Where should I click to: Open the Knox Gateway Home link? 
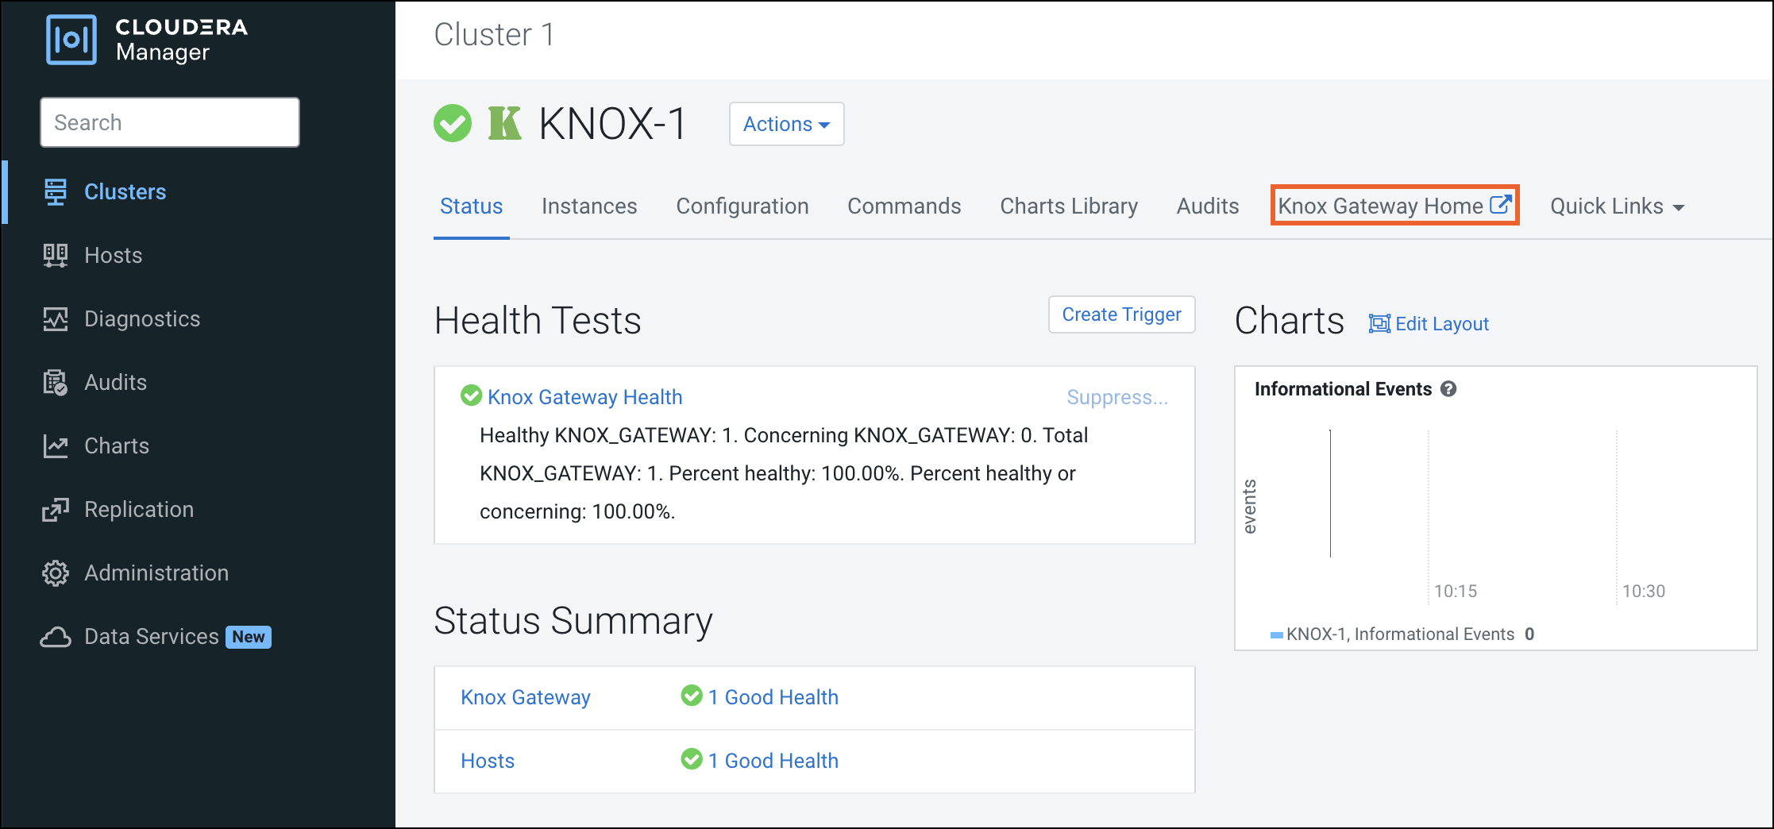click(x=1394, y=206)
